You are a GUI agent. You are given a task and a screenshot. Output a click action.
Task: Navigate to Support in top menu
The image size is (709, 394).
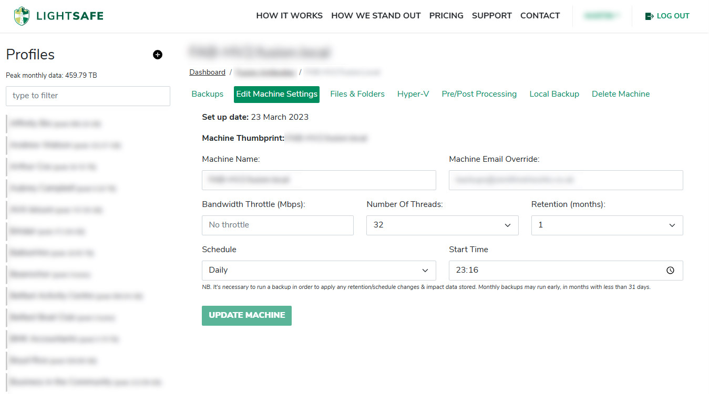[x=491, y=16]
